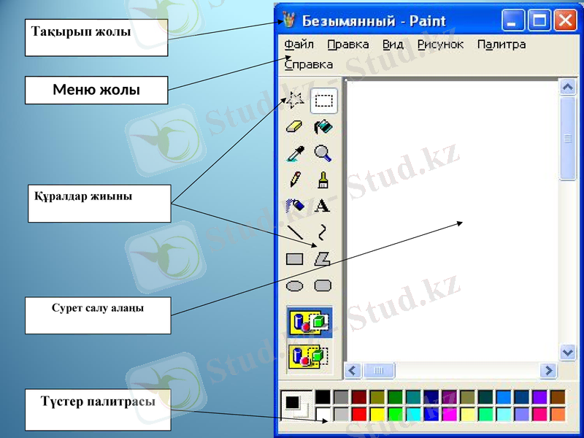Select the Ellipse shape tool
The height and width of the screenshot is (438, 584).
295,285
